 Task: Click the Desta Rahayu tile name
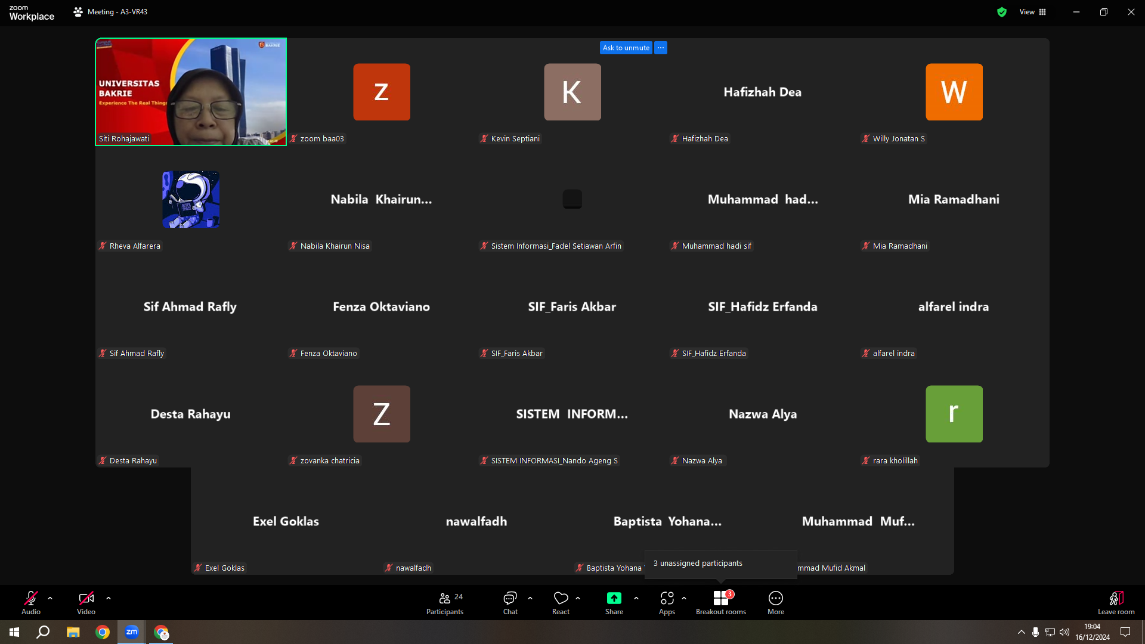[190, 414]
